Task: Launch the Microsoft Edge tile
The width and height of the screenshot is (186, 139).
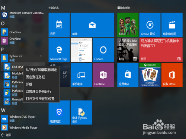Action: click(x=59, y=50)
